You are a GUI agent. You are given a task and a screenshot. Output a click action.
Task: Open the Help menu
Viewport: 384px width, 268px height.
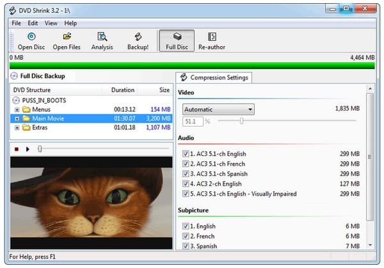coord(70,23)
